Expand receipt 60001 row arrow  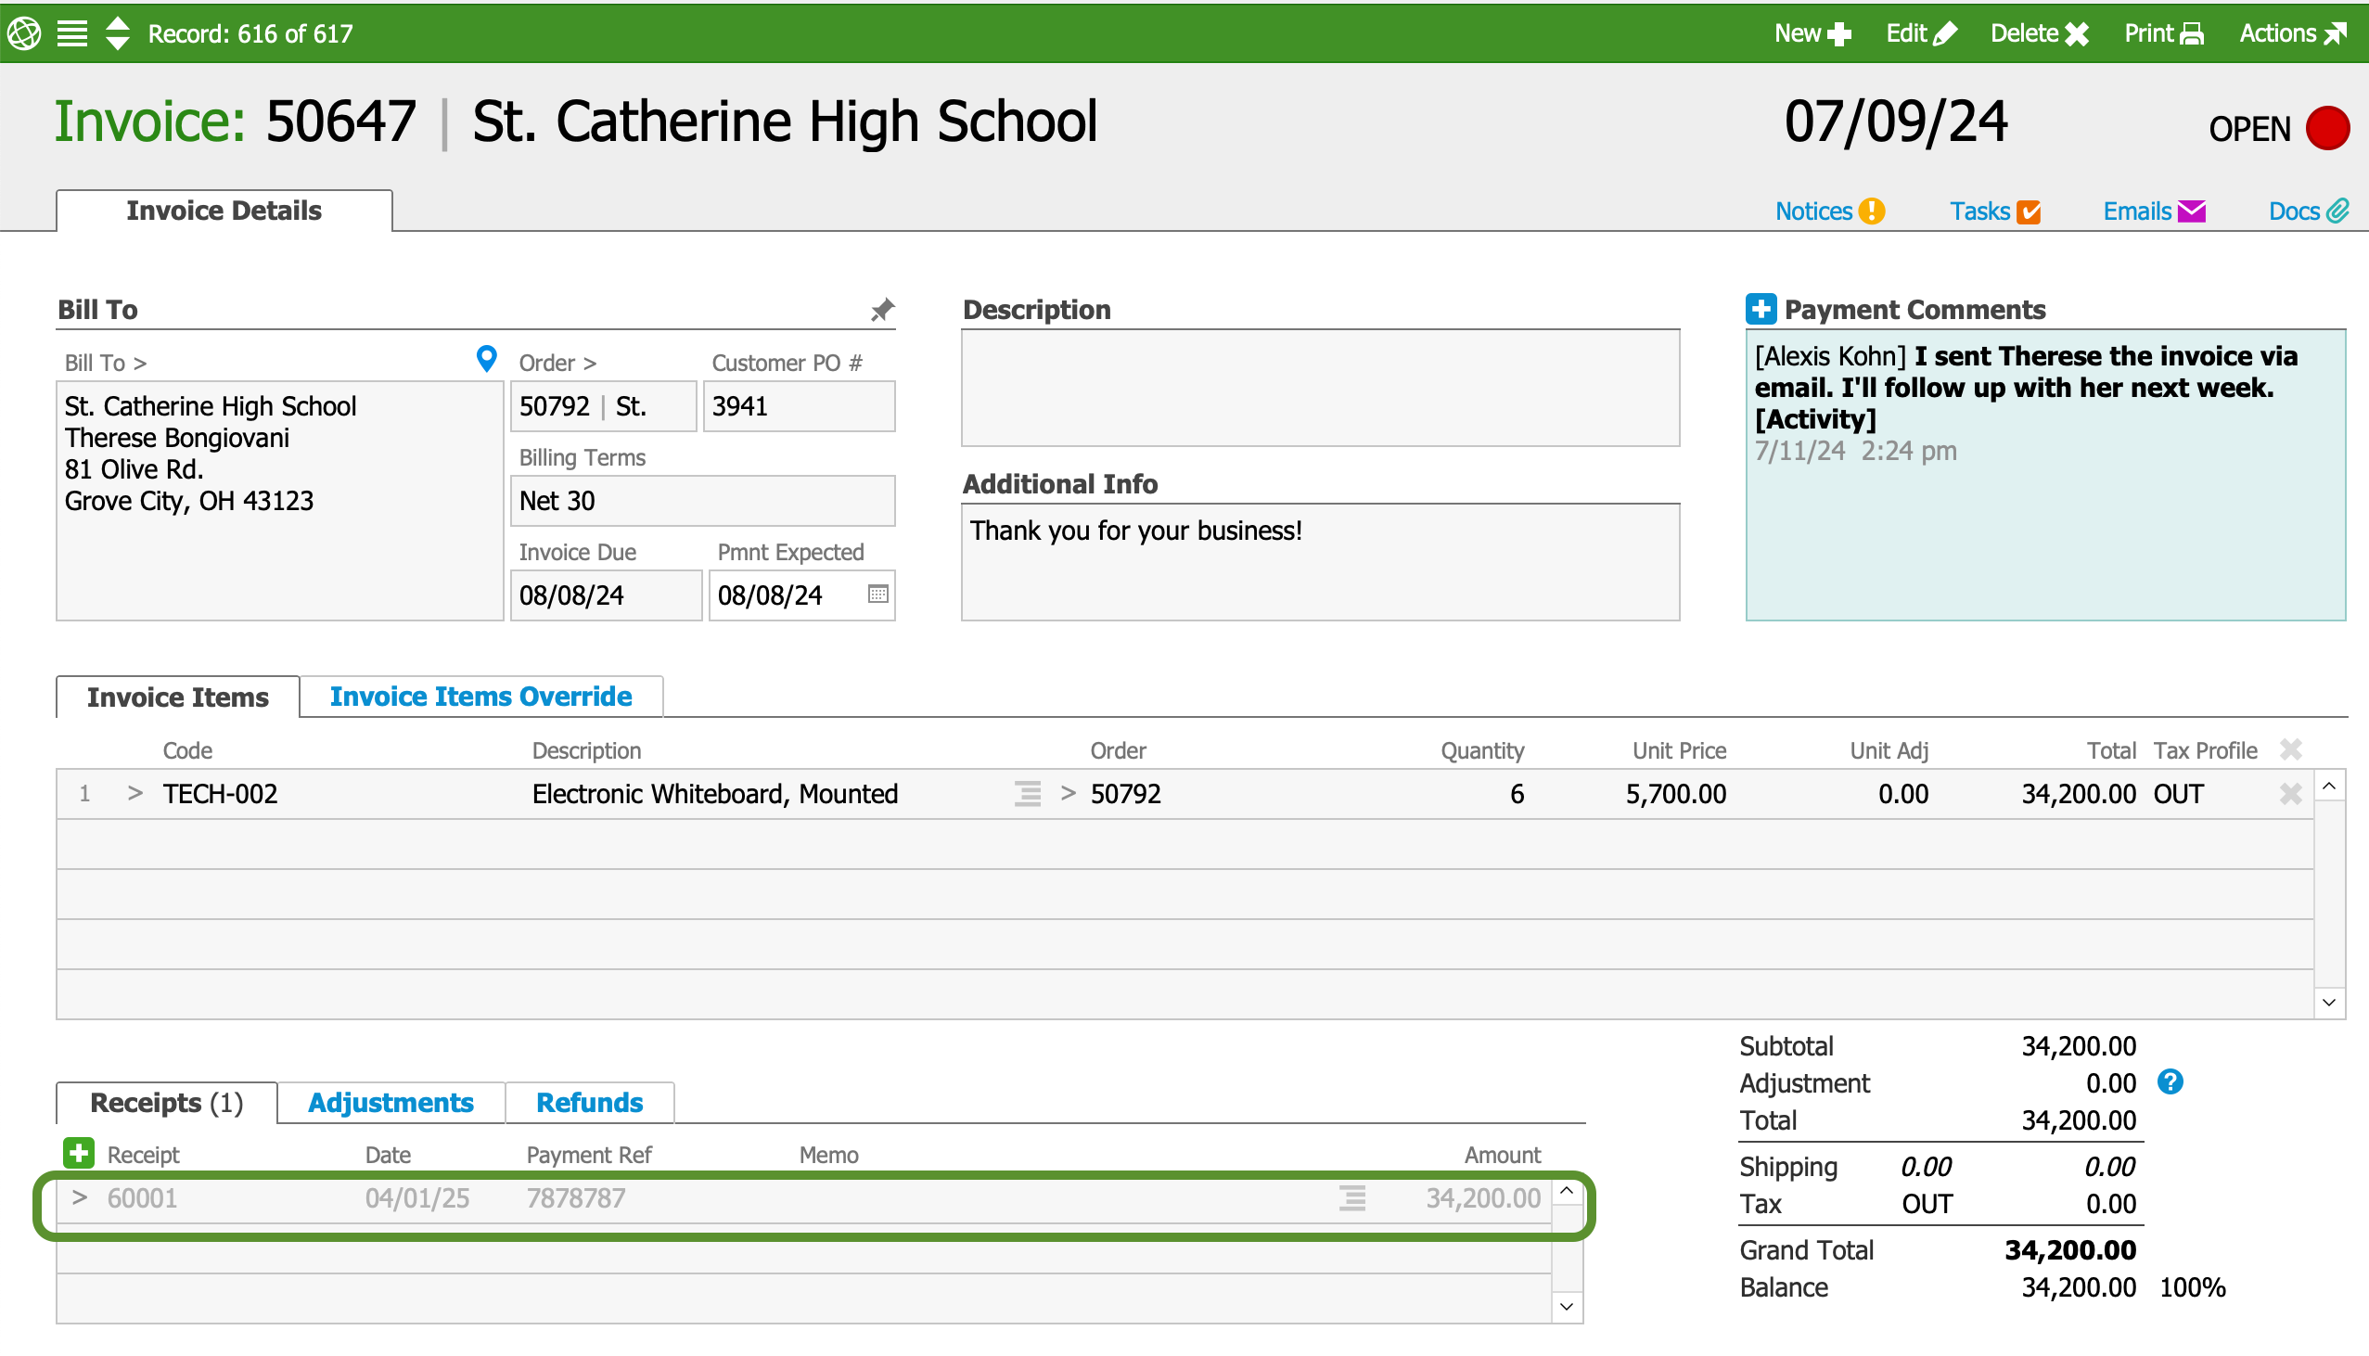click(80, 1197)
